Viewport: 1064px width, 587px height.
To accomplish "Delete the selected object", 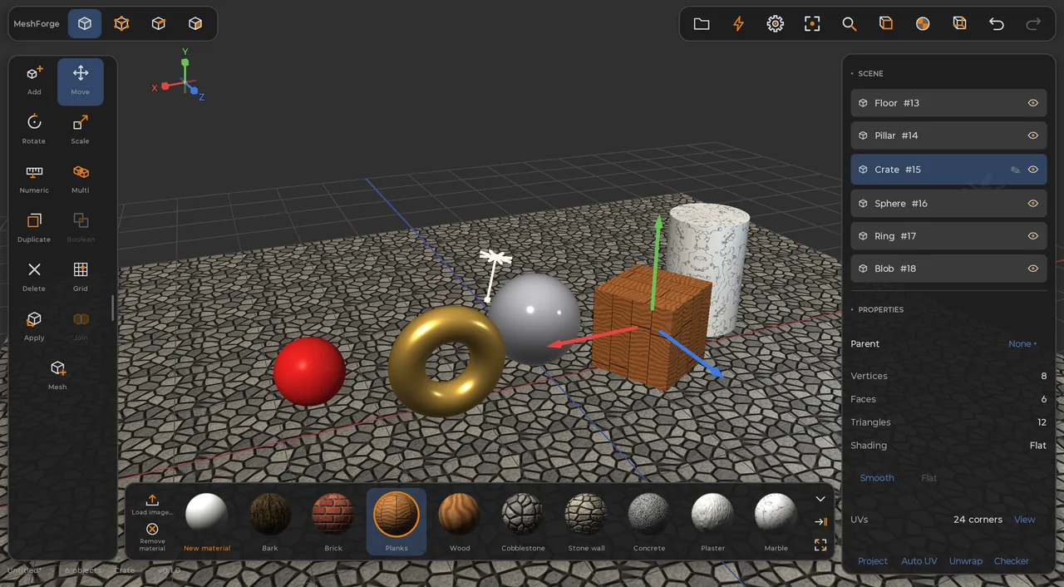I will click(34, 277).
